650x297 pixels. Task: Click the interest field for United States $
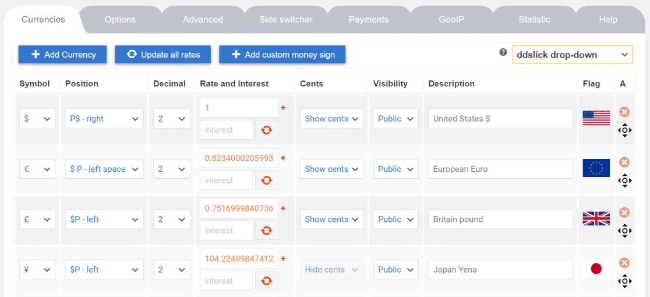tap(227, 130)
